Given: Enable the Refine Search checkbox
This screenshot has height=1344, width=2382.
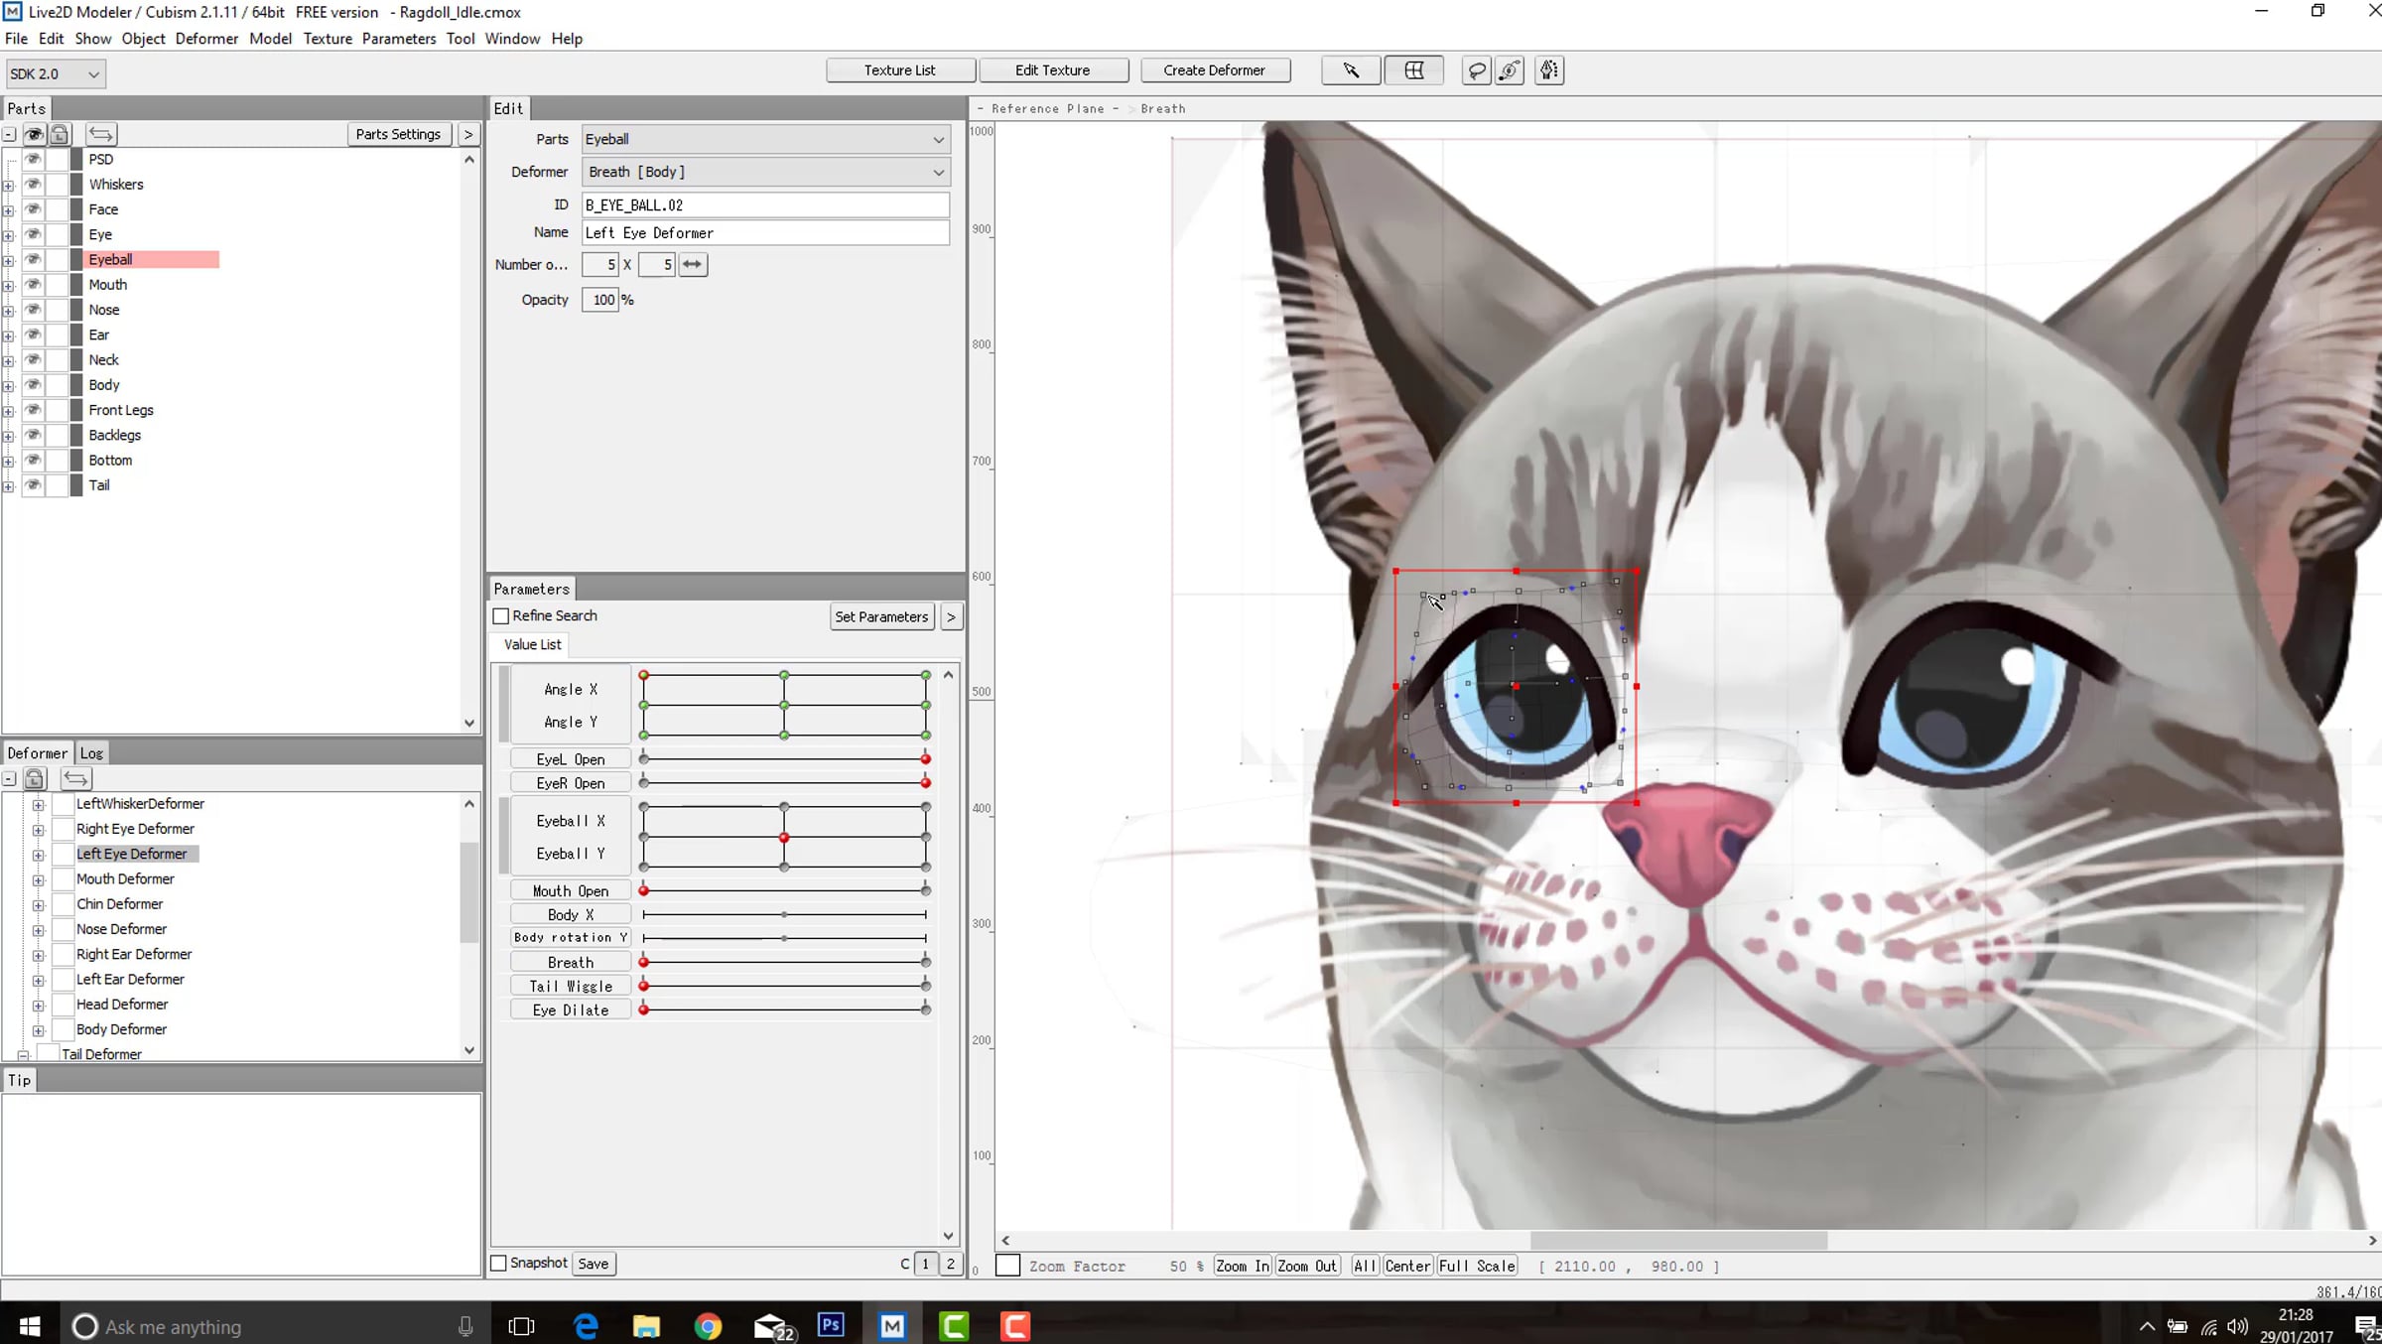Looking at the screenshot, I should coord(501,616).
